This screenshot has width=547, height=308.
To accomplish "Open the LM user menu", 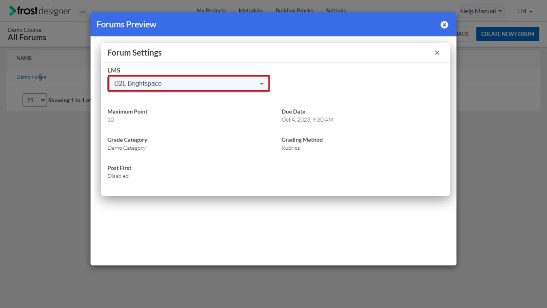I will [x=525, y=12].
